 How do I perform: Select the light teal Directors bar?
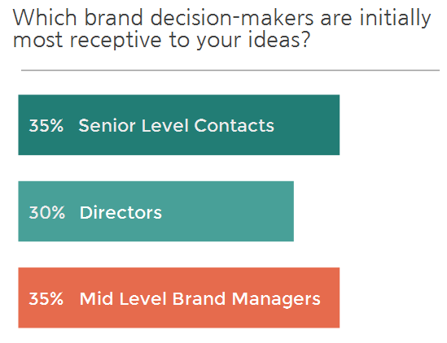tap(156, 211)
